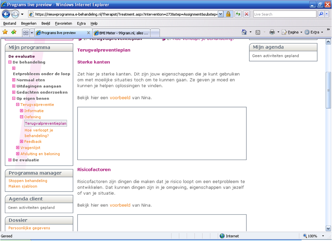Open the Quick Tabs grid icon
This screenshot has height=241, width=332.
[x=26, y=33]
